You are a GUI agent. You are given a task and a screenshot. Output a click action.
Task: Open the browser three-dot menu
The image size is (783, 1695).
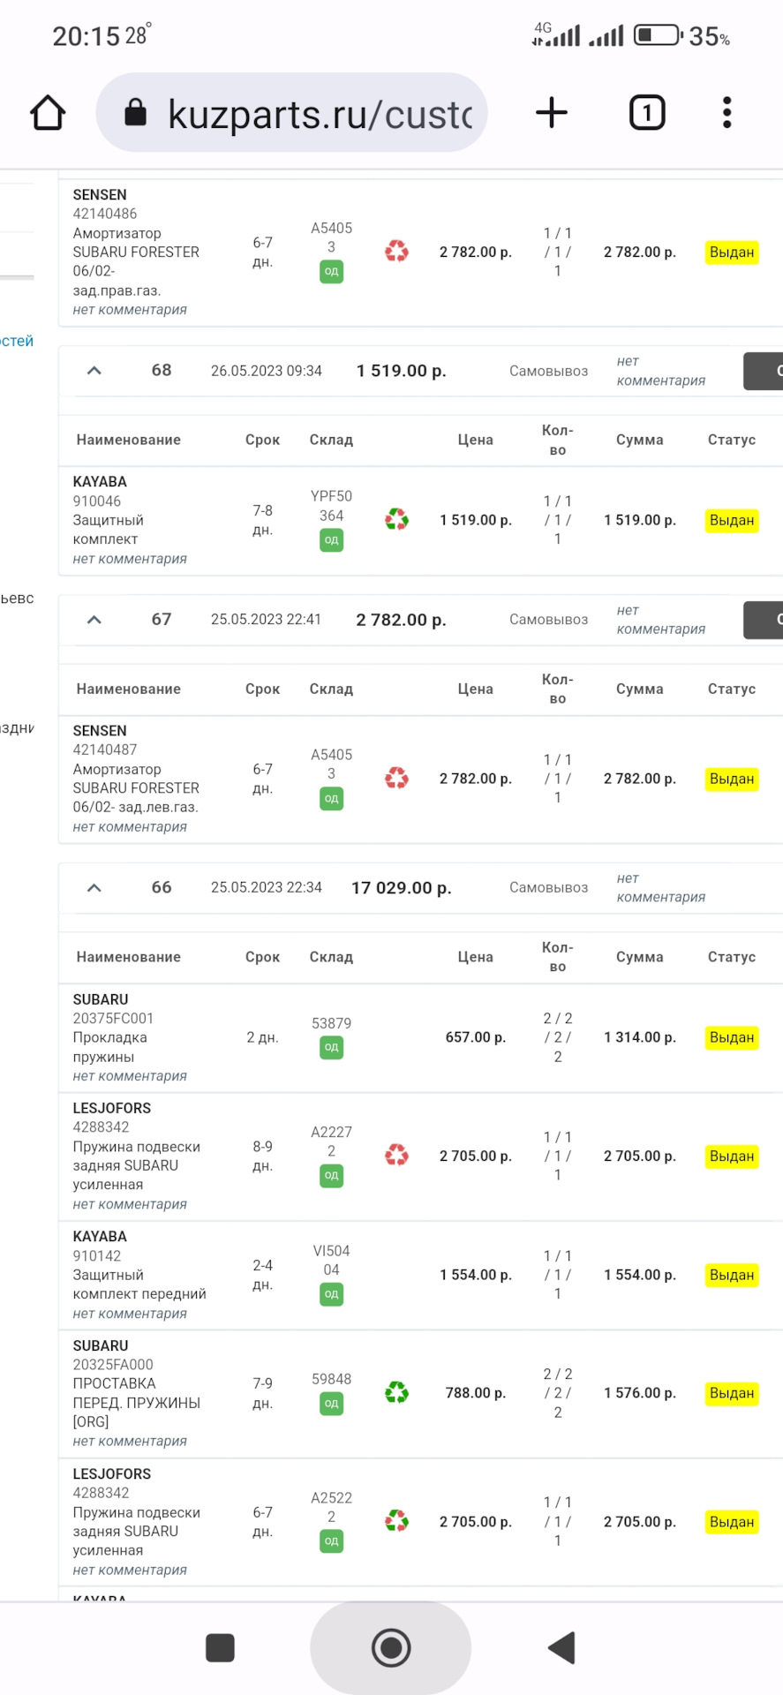[727, 113]
